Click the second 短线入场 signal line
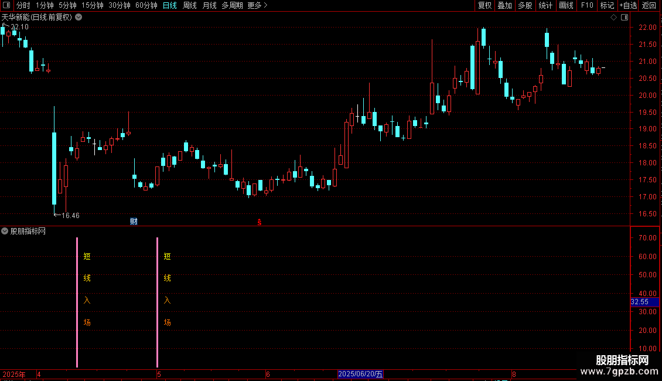662x381 pixels. 157,302
